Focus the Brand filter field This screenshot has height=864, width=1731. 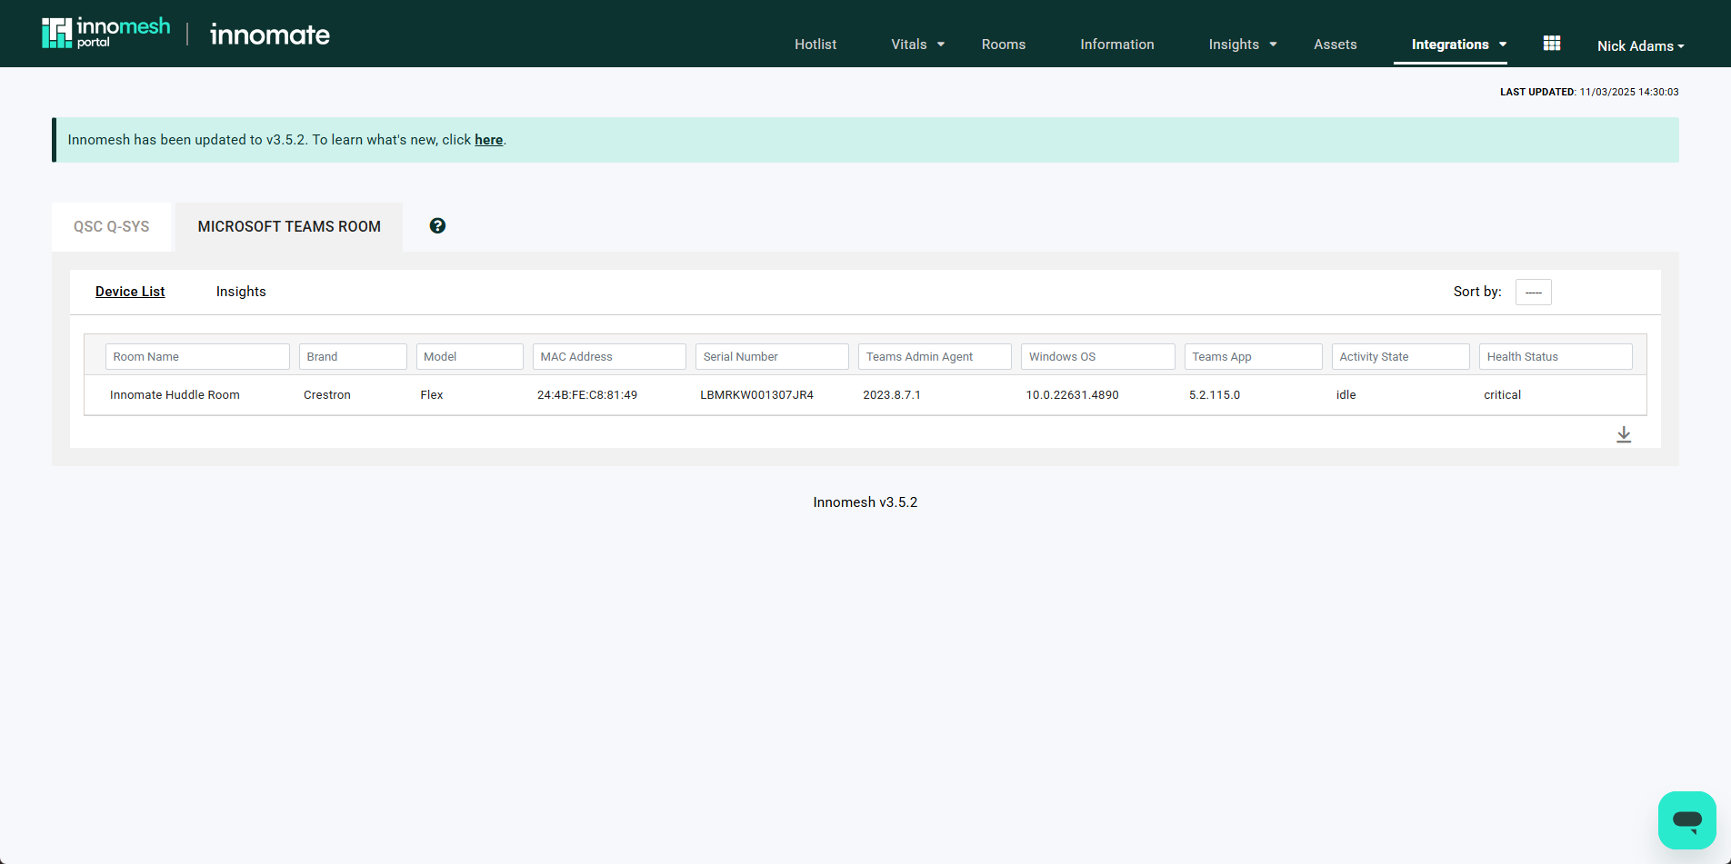[x=353, y=356]
